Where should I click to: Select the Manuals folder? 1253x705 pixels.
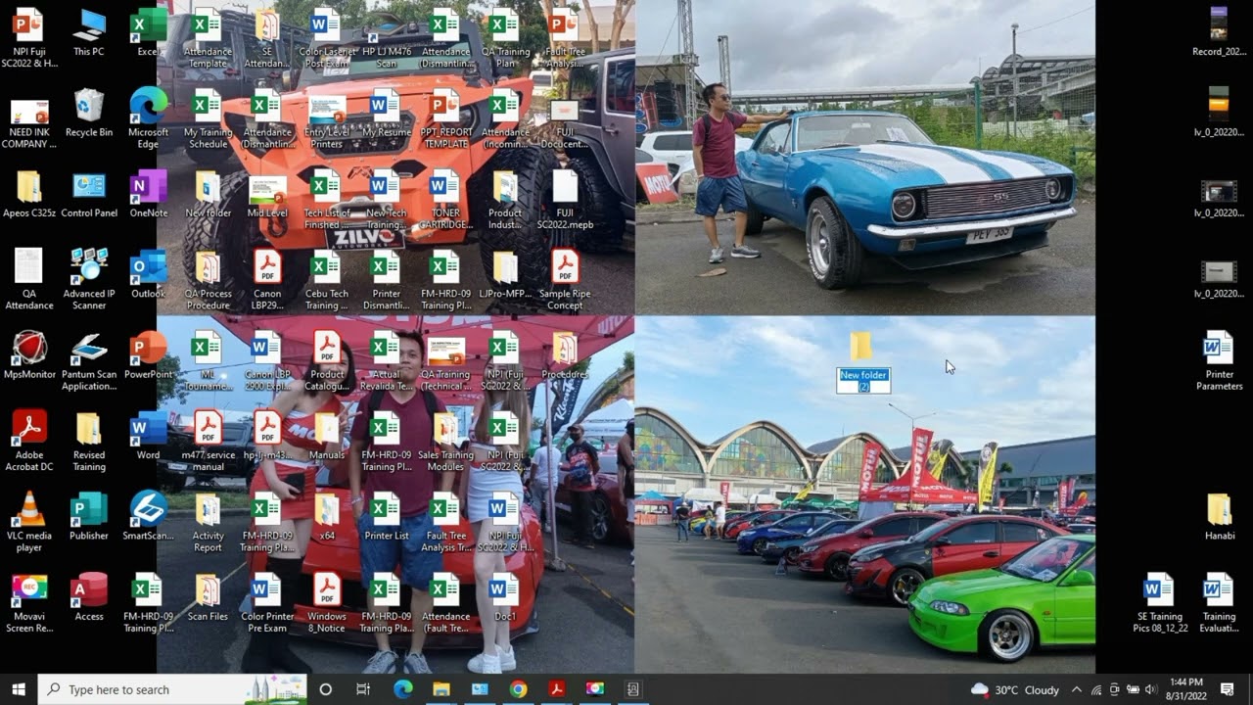point(327,436)
